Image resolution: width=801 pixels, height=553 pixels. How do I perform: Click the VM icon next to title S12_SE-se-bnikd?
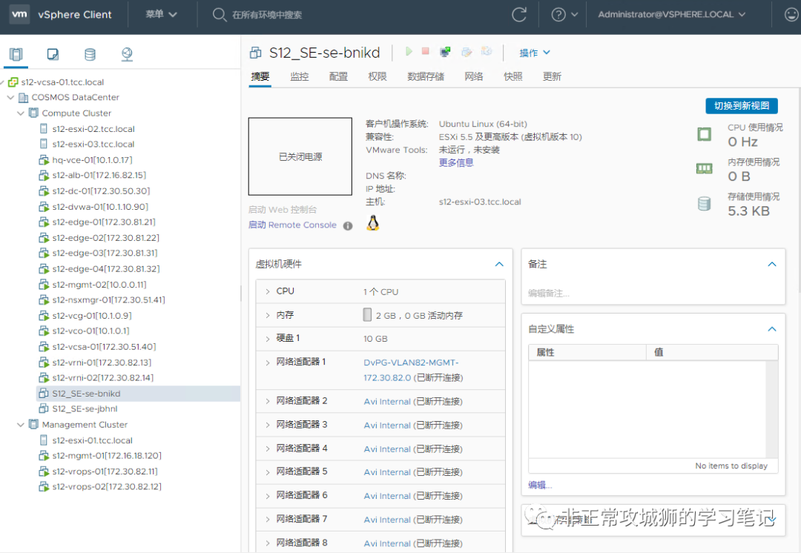click(255, 53)
